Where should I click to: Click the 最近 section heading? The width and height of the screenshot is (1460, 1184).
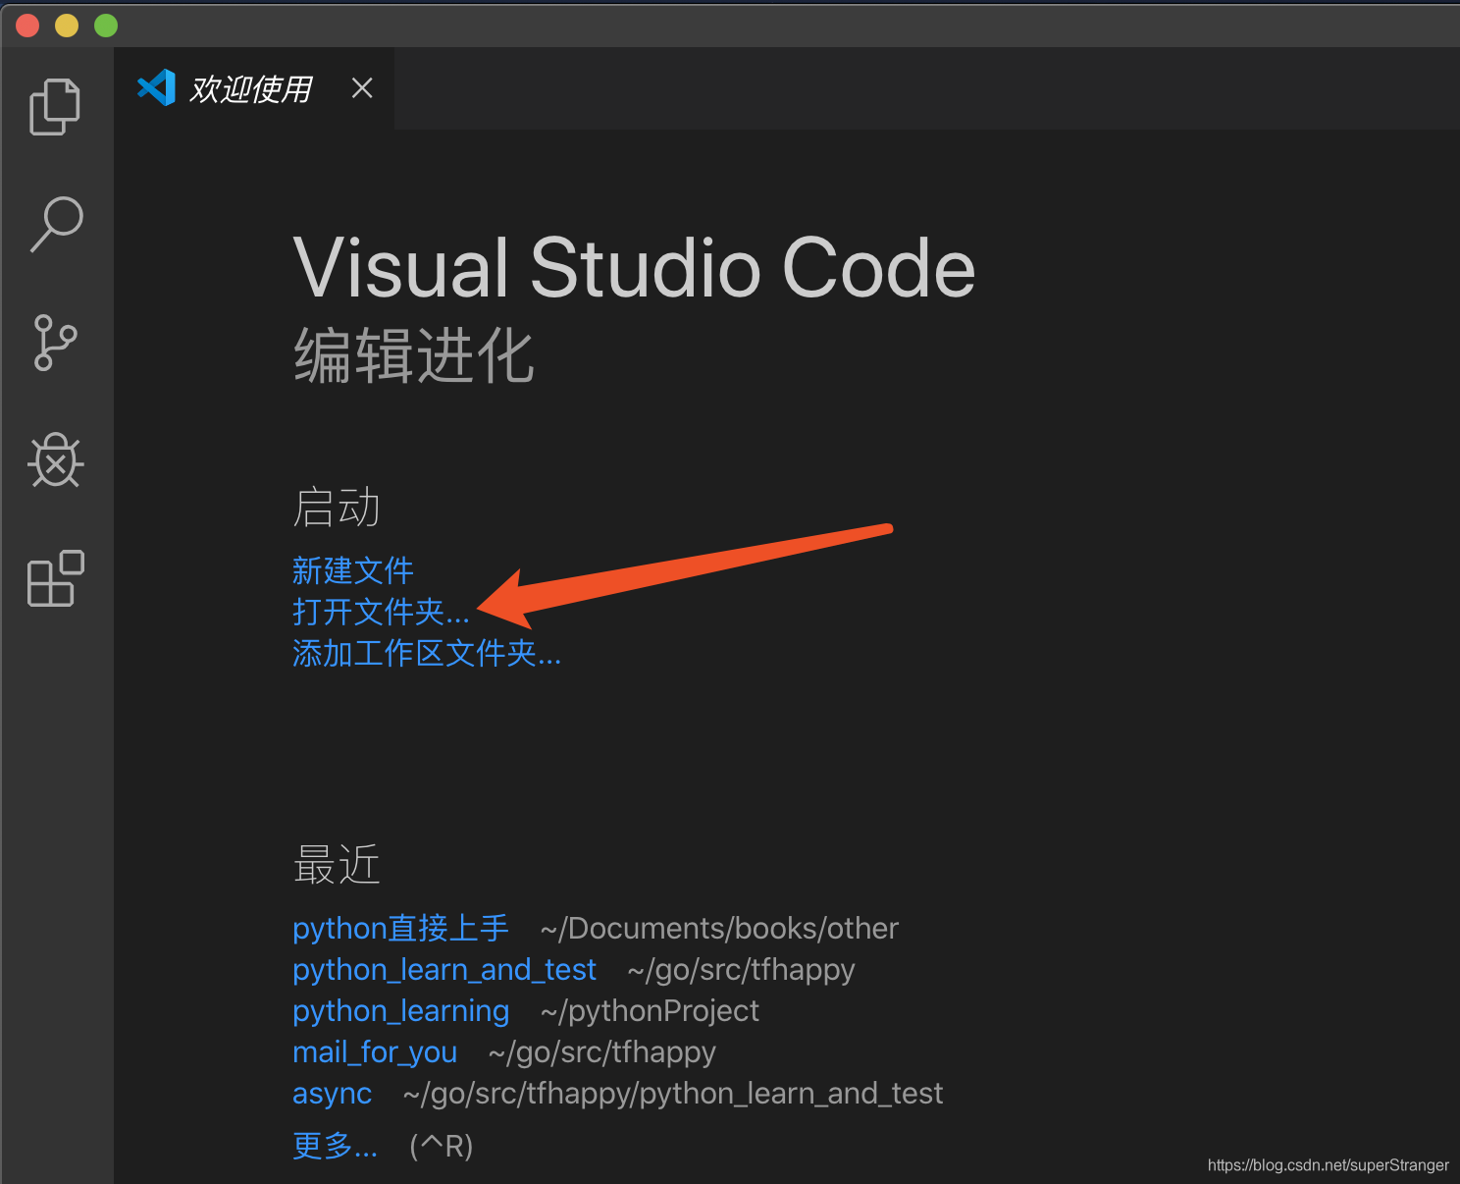tap(337, 865)
